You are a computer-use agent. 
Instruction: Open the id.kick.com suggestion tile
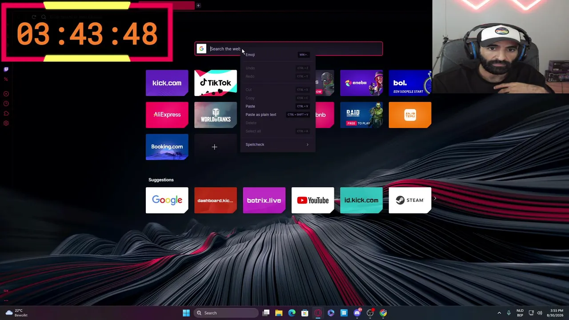coord(361,200)
